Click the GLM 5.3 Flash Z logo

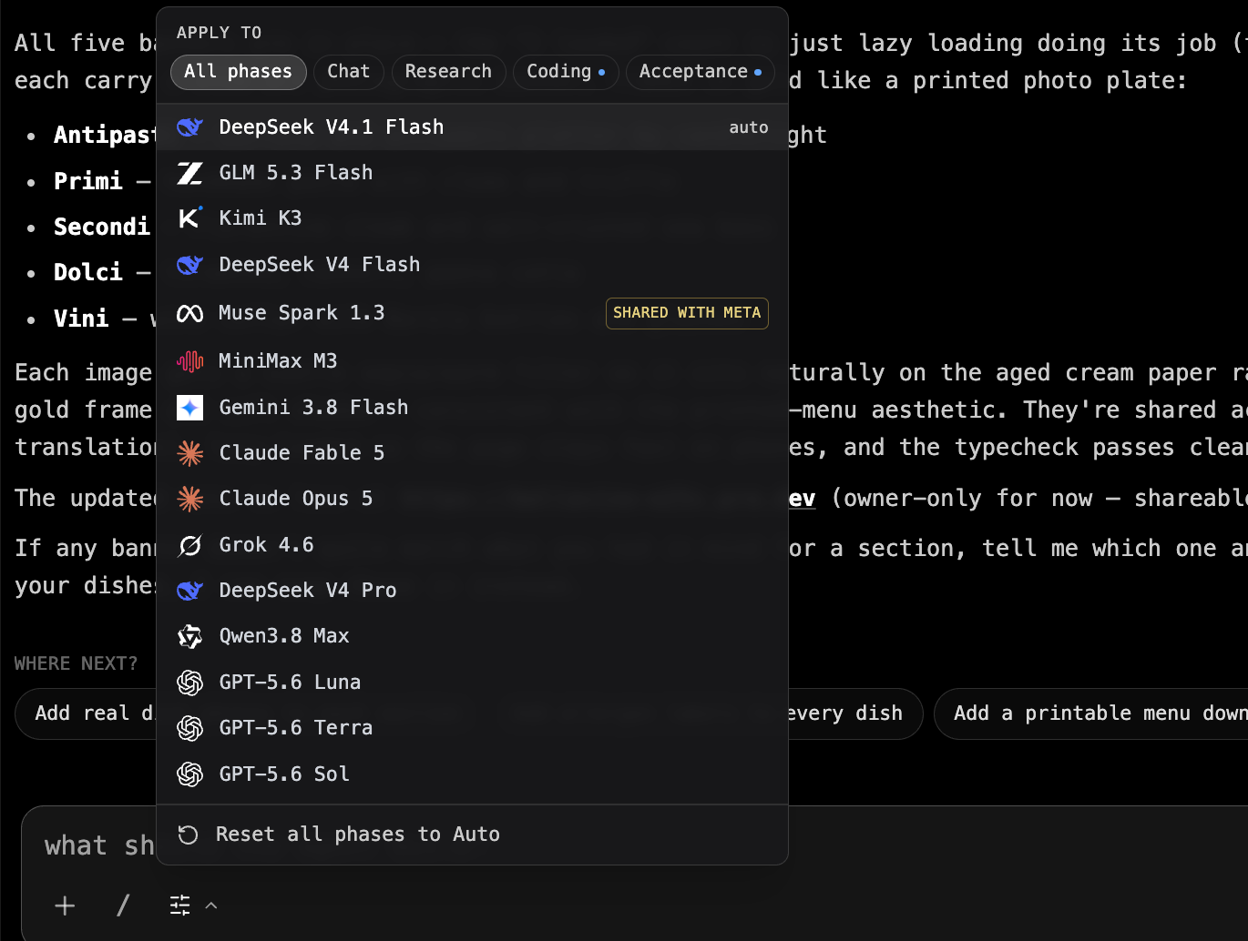(x=189, y=173)
